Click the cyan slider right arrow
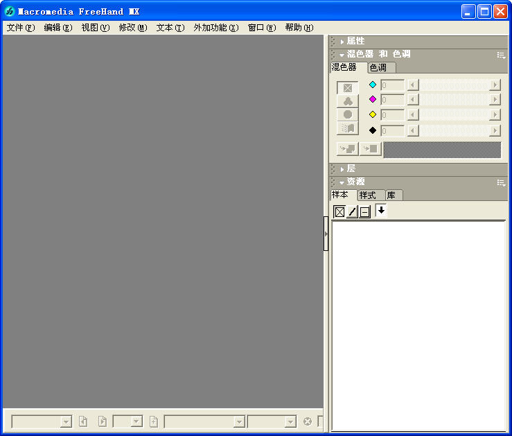The image size is (512, 436). [495, 85]
